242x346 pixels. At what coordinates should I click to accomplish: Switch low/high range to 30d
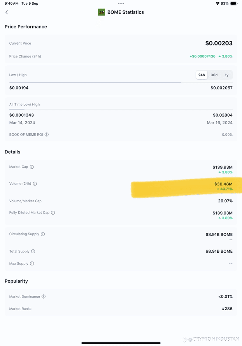click(x=214, y=75)
